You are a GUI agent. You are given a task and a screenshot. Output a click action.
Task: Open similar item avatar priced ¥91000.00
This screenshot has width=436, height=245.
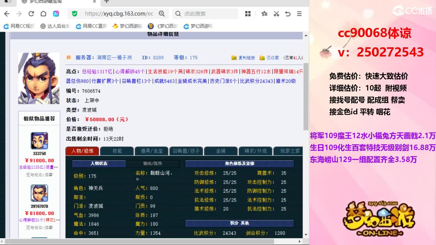[39, 141]
